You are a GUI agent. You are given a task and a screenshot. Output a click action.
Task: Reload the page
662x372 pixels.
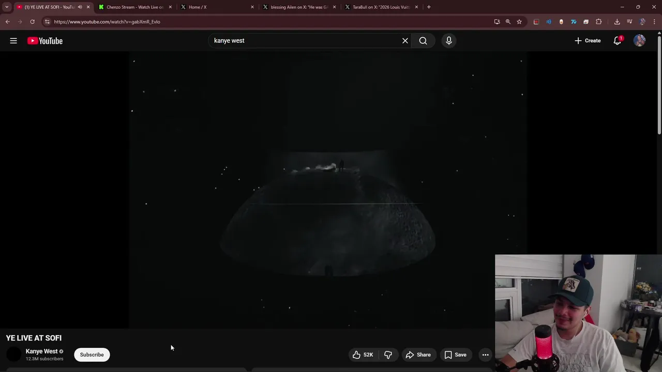[x=32, y=22]
